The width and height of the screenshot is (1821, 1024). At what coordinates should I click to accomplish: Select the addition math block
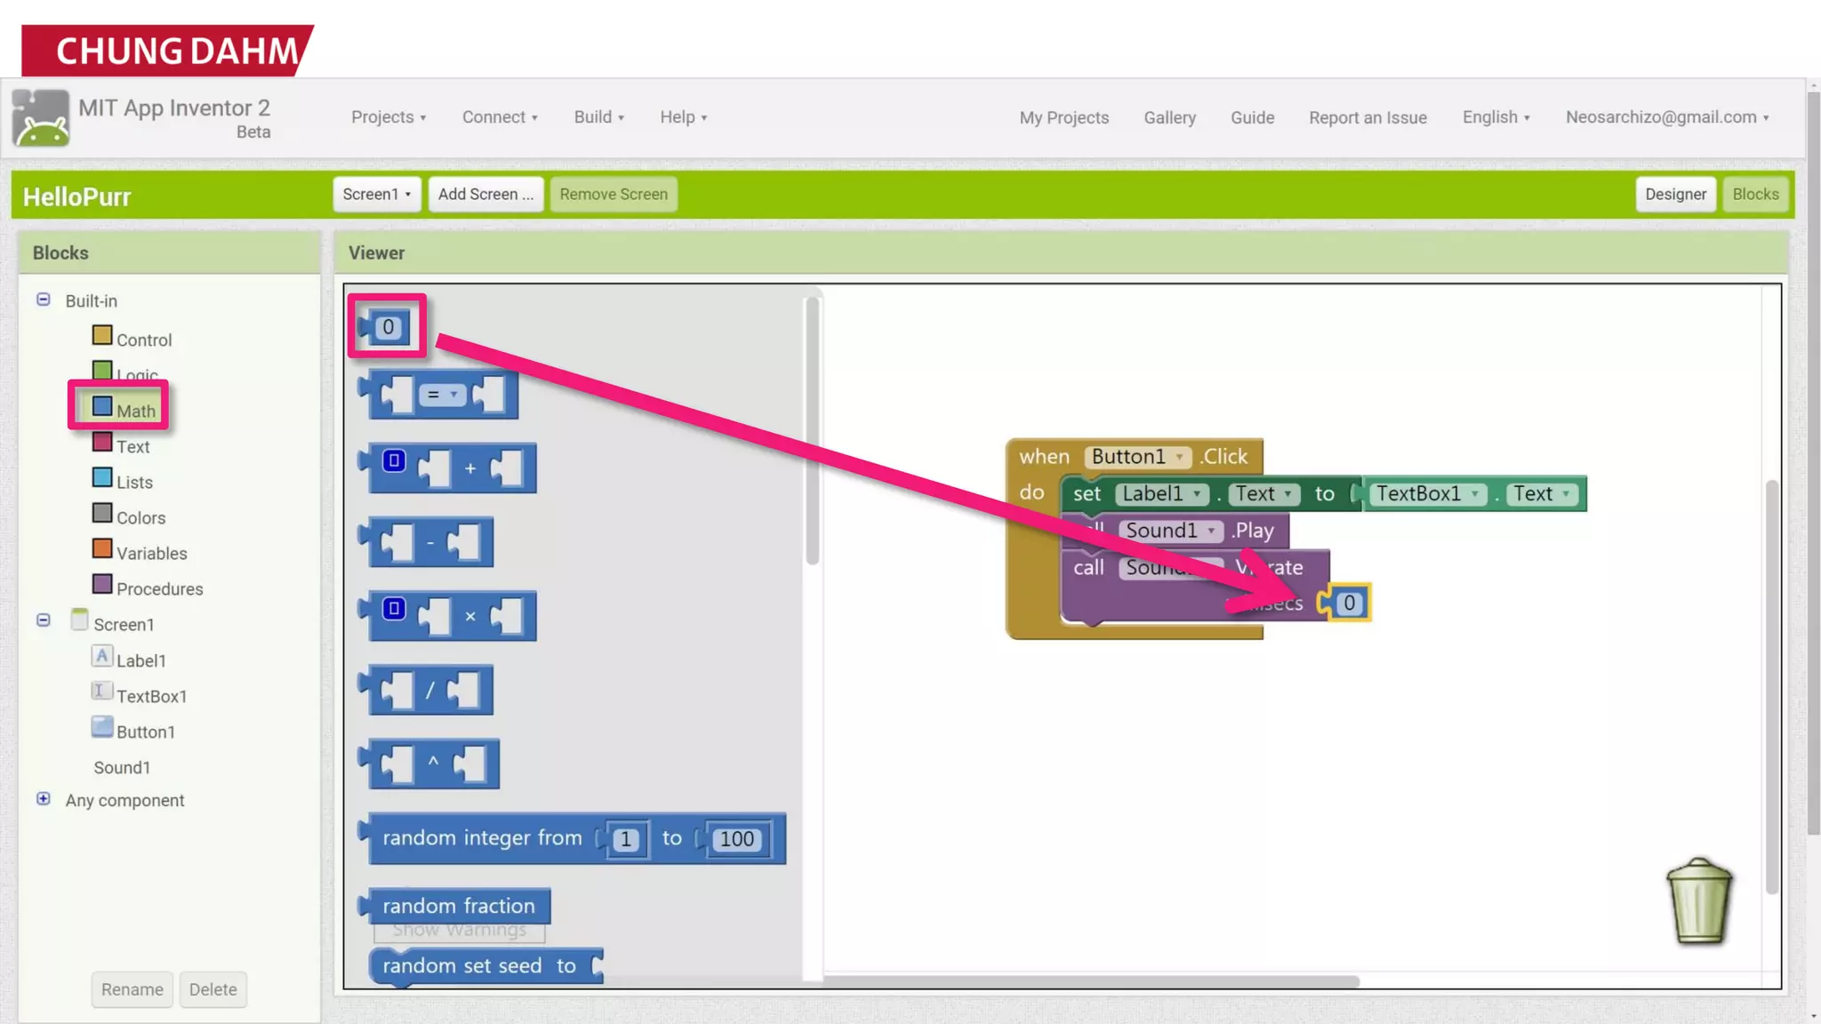pyautogui.click(x=470, y=468)
